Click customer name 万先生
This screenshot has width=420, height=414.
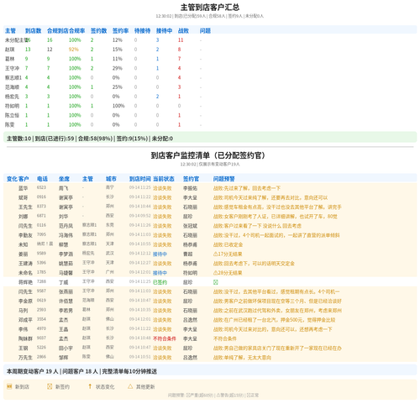[25, 358]
